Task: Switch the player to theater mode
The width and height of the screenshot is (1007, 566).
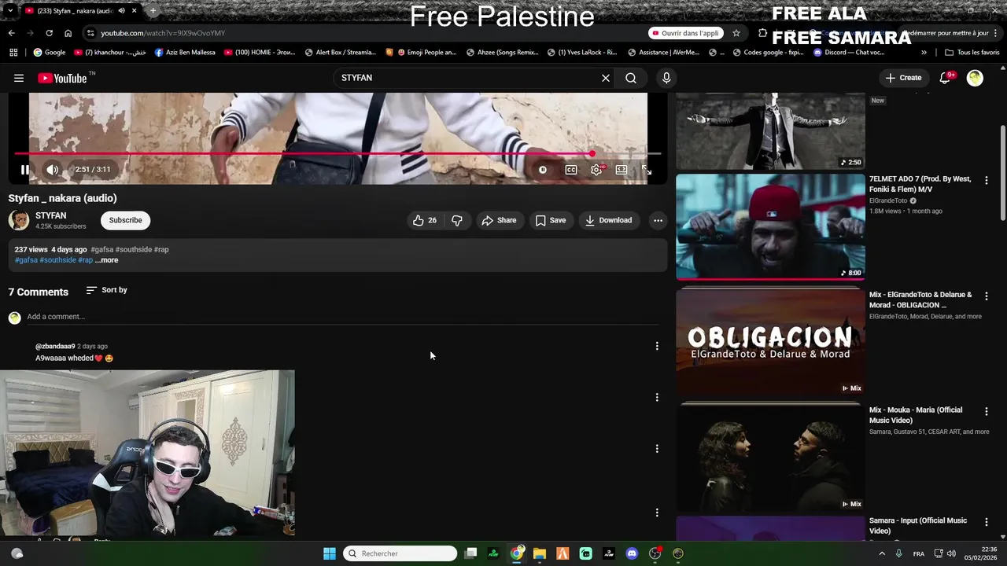Action: tap(622, 170)
